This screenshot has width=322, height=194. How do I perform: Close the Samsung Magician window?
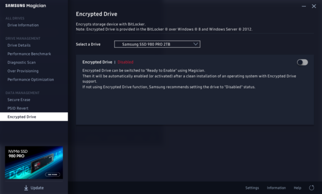pos(314,6)
